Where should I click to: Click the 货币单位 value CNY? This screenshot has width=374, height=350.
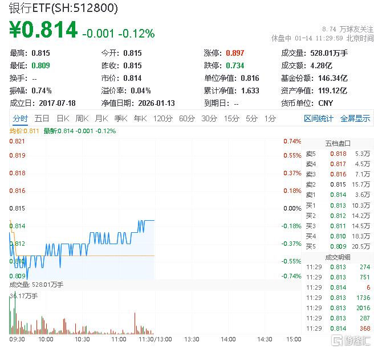(326, 103)
